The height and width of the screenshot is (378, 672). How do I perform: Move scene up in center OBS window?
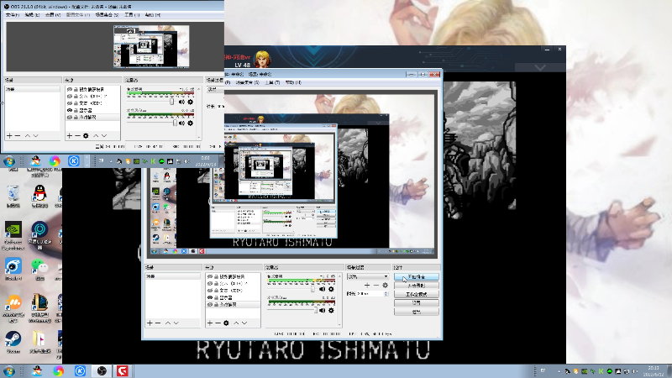point(167,323)
